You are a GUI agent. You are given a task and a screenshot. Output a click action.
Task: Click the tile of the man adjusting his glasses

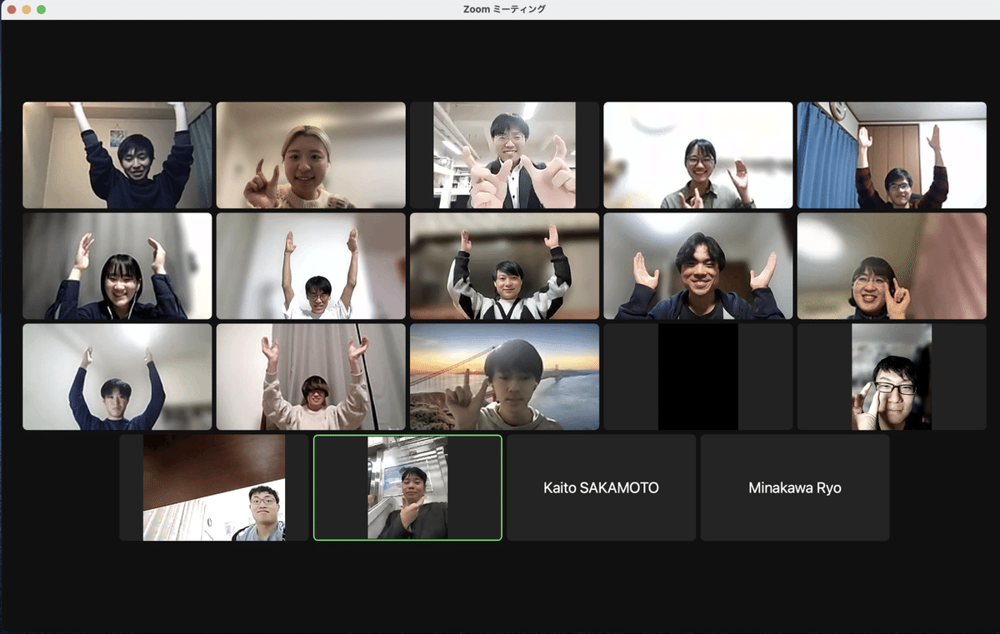[x=892, y=377]
